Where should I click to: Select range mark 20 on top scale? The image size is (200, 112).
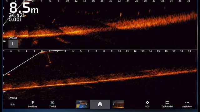(111, 1)
